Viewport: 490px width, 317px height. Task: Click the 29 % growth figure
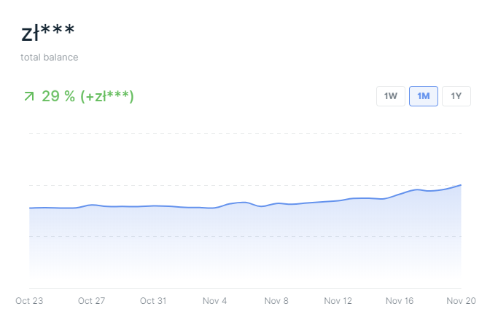(58, 96)
